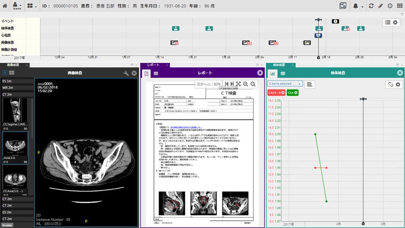Switch to single image view mode
This screenshot has height=228, width=405.
[5, 73]
